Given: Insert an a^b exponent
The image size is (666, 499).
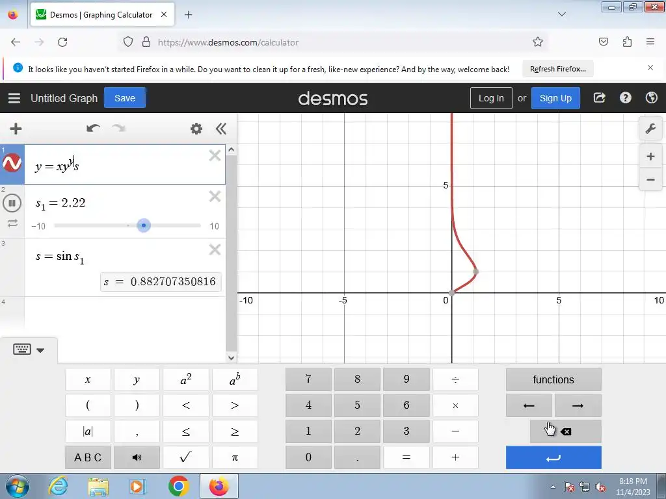Looking at the screenshot, I should [235, 379].
